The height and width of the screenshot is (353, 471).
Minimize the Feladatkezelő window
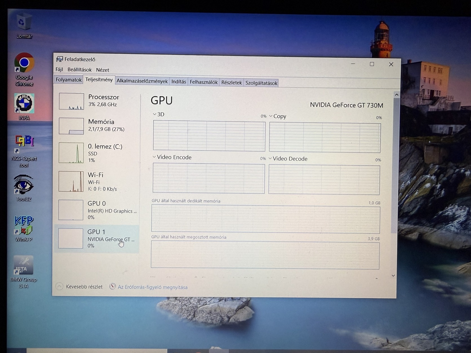(x=353, y=64)
